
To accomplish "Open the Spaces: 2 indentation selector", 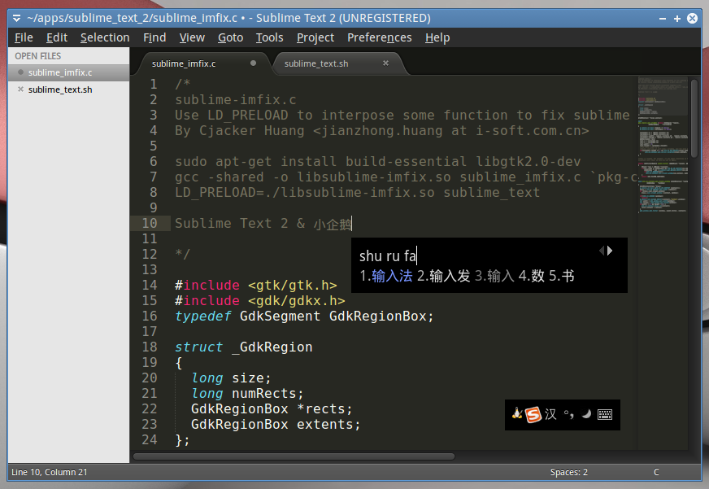I will point(569,472).
